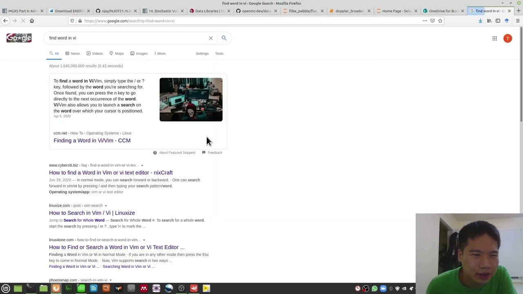The height and width of the screenshot is (294, 523).
Task: Click featured snippet thumbnail image
Action: pos(191,100)
